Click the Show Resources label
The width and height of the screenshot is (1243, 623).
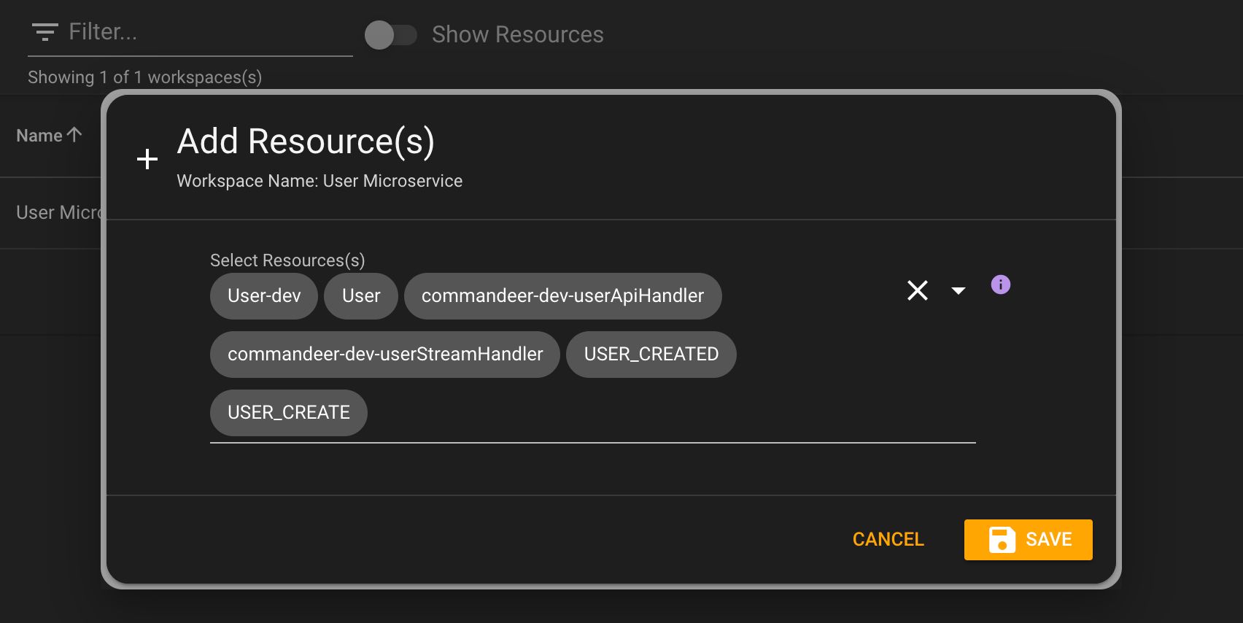click(518, 34)
